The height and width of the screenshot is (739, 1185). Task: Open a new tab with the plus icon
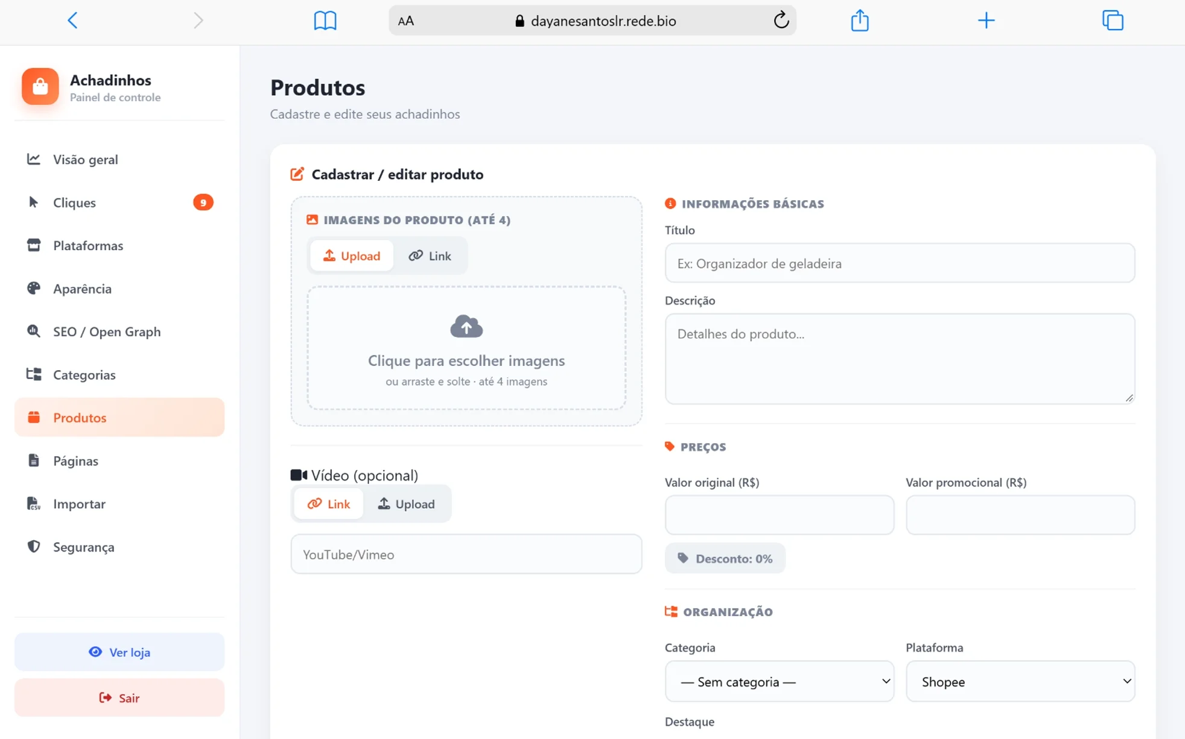point(986,20)
